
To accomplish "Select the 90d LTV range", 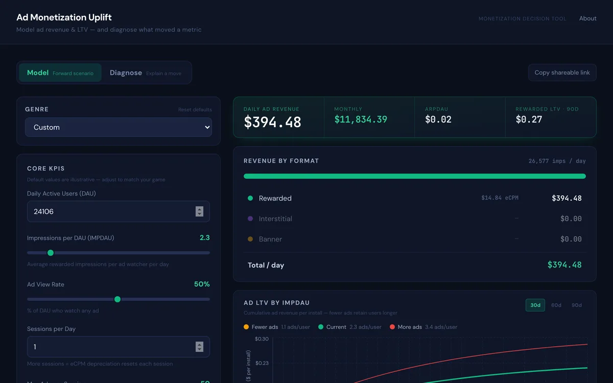I will (x=576, y=305).
